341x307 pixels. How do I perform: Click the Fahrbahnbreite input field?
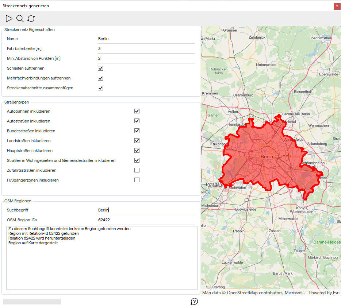pyautogui.click(x=146, y=48)
